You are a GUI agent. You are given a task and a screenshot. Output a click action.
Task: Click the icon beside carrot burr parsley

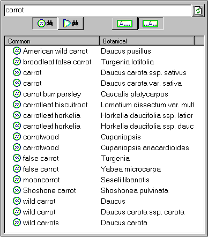click(17, 94)
